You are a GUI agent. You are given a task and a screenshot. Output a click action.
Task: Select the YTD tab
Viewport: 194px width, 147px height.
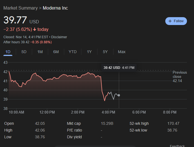pos(72,52)
